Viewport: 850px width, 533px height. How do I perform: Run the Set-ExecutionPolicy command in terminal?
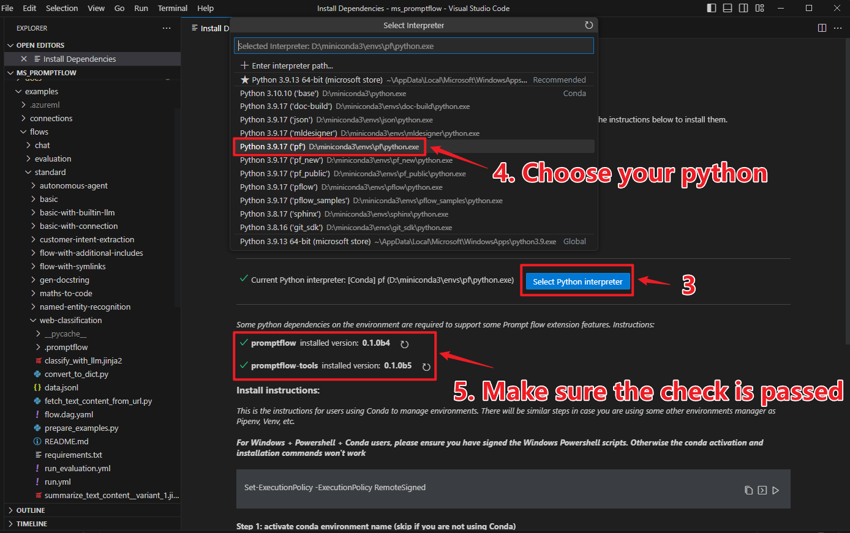[x=762, y=490]
